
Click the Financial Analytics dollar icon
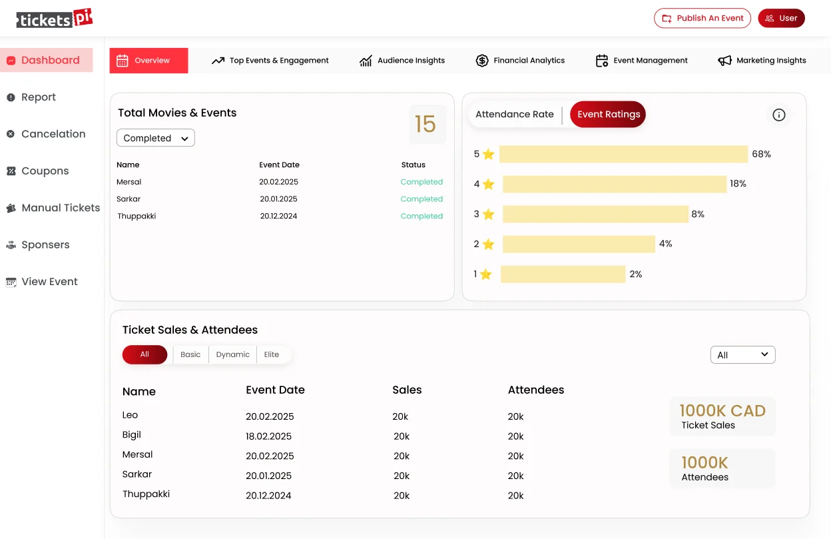pyautogui.click(x=482, y=61)
